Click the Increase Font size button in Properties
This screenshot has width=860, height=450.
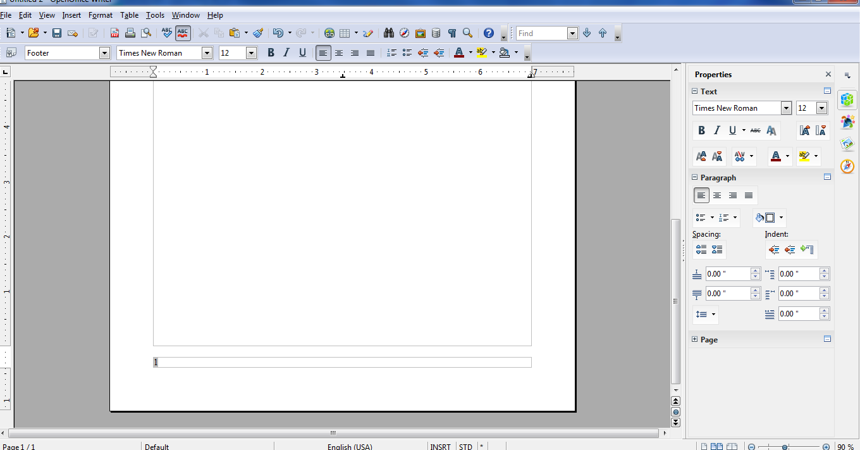[701, 156]
